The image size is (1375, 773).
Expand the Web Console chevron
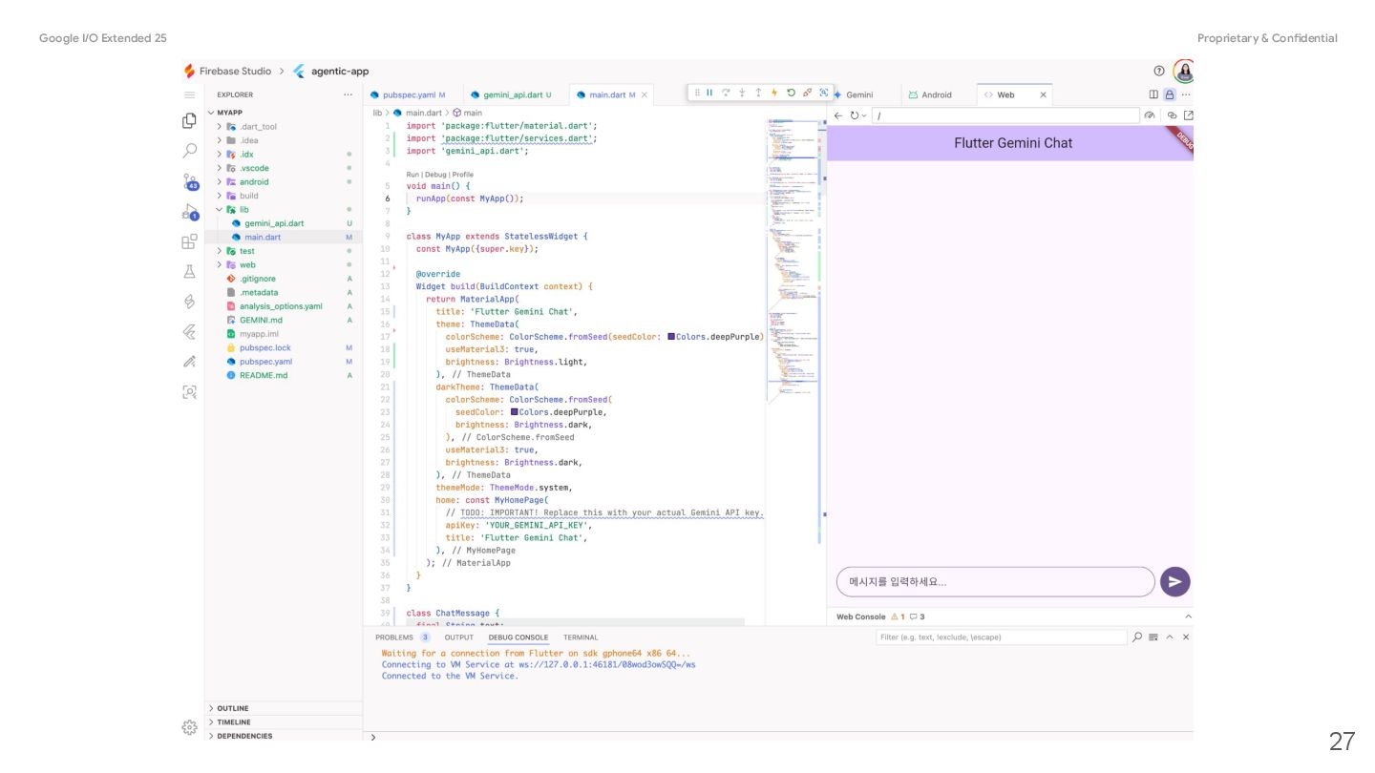pos(1188,616)
